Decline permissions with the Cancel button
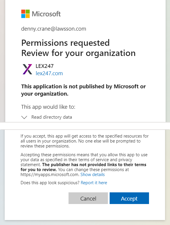170x225 pixels. [x=88, y=198]
